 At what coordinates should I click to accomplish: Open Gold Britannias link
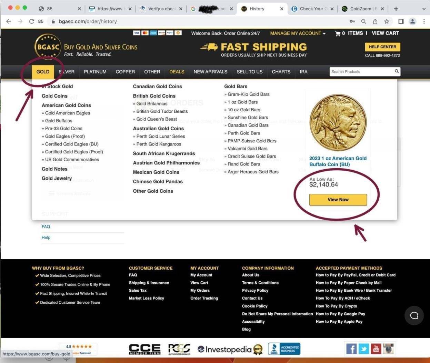pos(152,103)
